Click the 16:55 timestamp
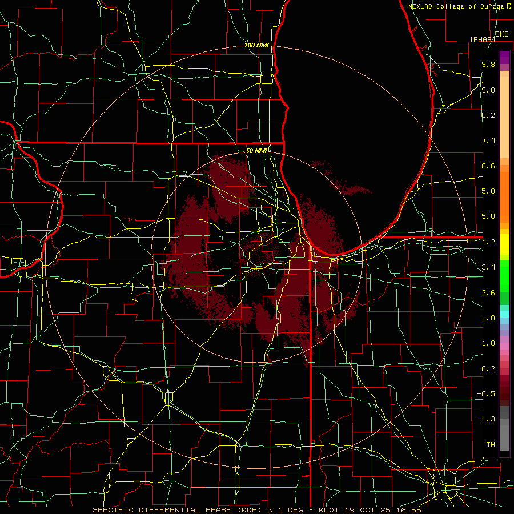The image size is (514, 514). coord(409,510)
